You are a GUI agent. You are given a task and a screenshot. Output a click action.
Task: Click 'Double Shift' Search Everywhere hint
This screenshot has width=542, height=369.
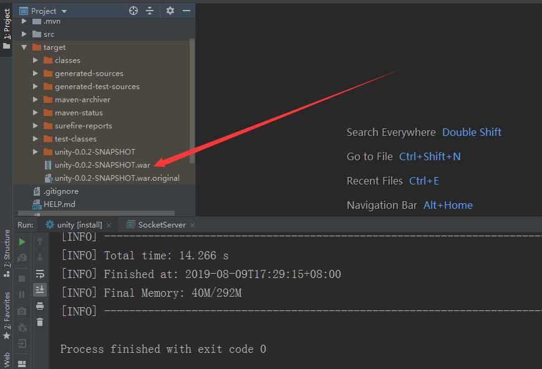coord(472,132)
